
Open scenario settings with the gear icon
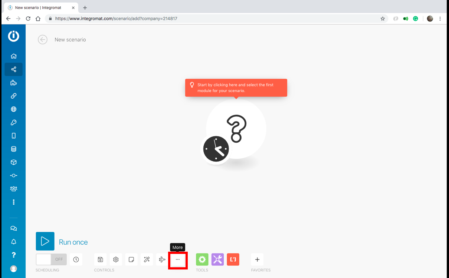point(116,259)
